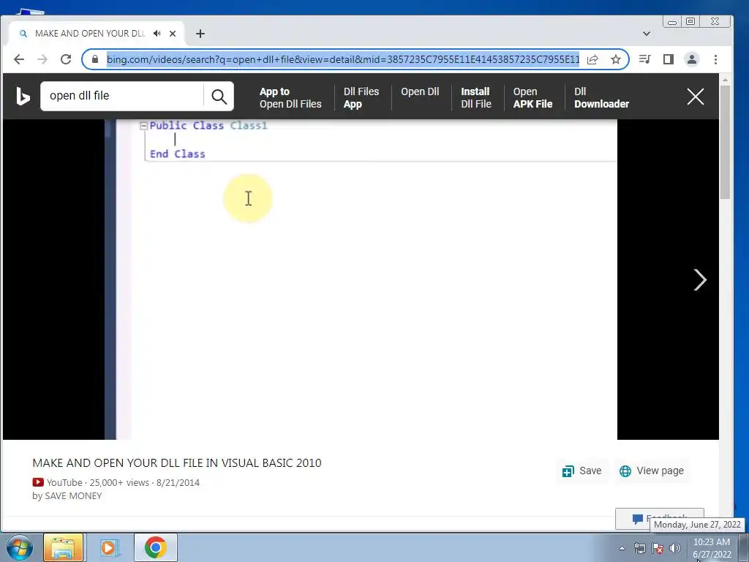Click the page vertical scrollbar thumb
This screenshot has height=562, width=749.
point(725,143)
